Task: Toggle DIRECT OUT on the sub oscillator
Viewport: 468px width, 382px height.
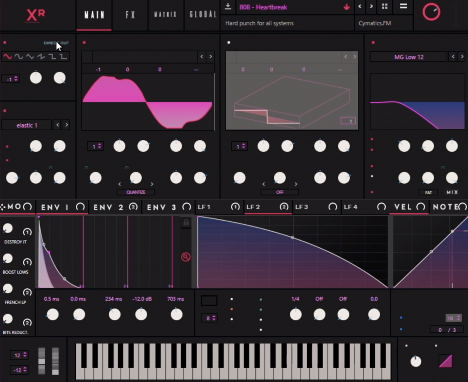Action: 56,43
